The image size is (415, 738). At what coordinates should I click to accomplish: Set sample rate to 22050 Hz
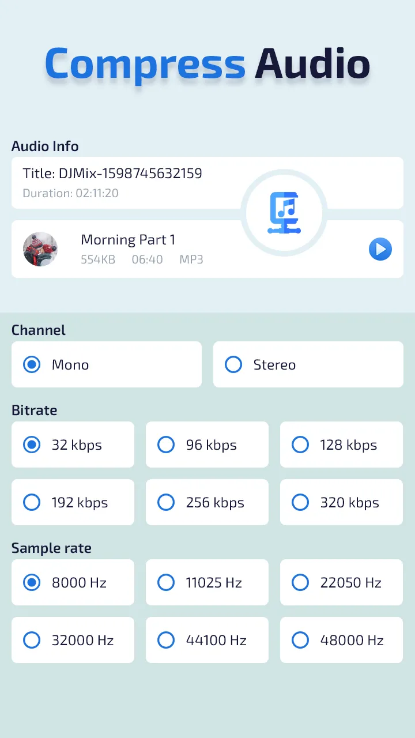[341, 582]
